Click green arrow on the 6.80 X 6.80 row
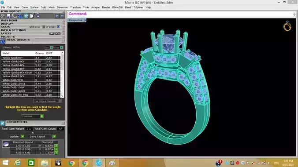The image size is (298, 167). tap(56, 152)
